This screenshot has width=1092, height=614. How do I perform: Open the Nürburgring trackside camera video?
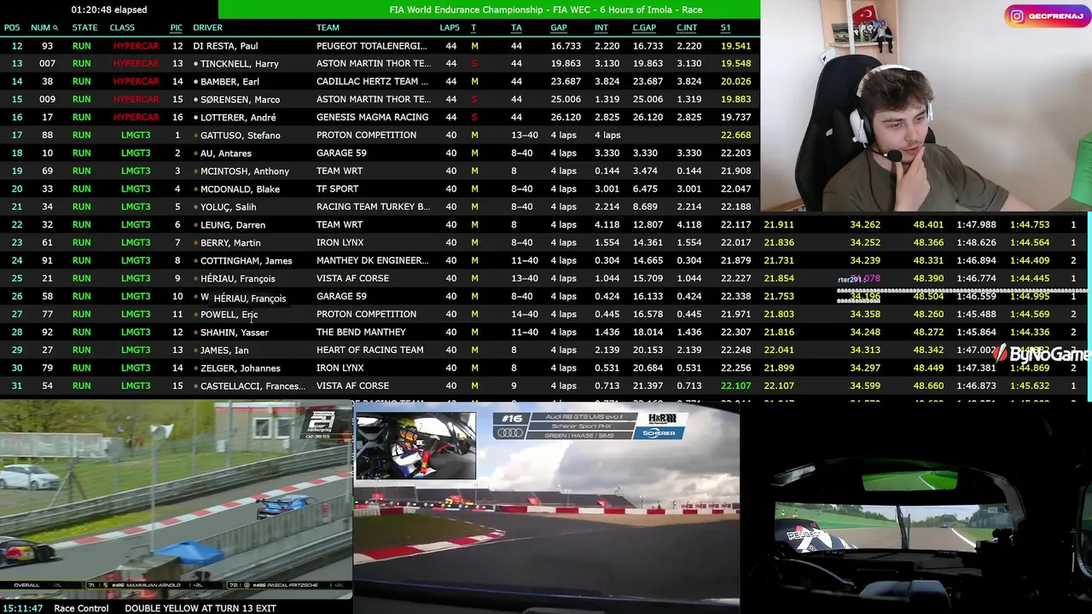click(176, 501)
